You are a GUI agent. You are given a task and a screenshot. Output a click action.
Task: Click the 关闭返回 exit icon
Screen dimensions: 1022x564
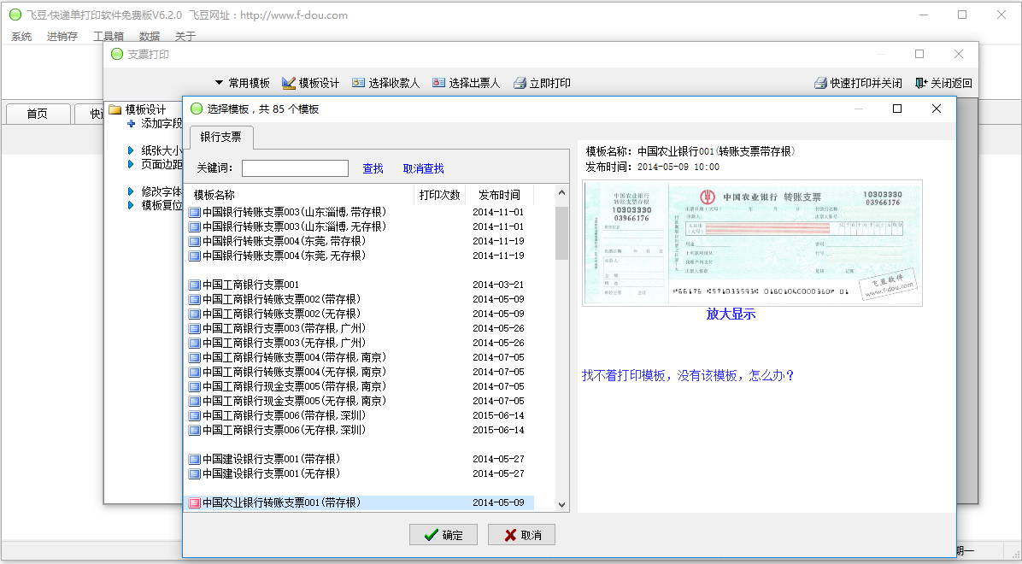click(921, 84)
